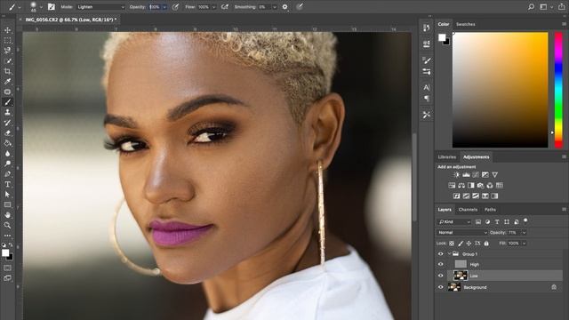The width and height of the screenshot is (569, 320).
Task: Select the Blur droplet tool
Action: [7, 154]
